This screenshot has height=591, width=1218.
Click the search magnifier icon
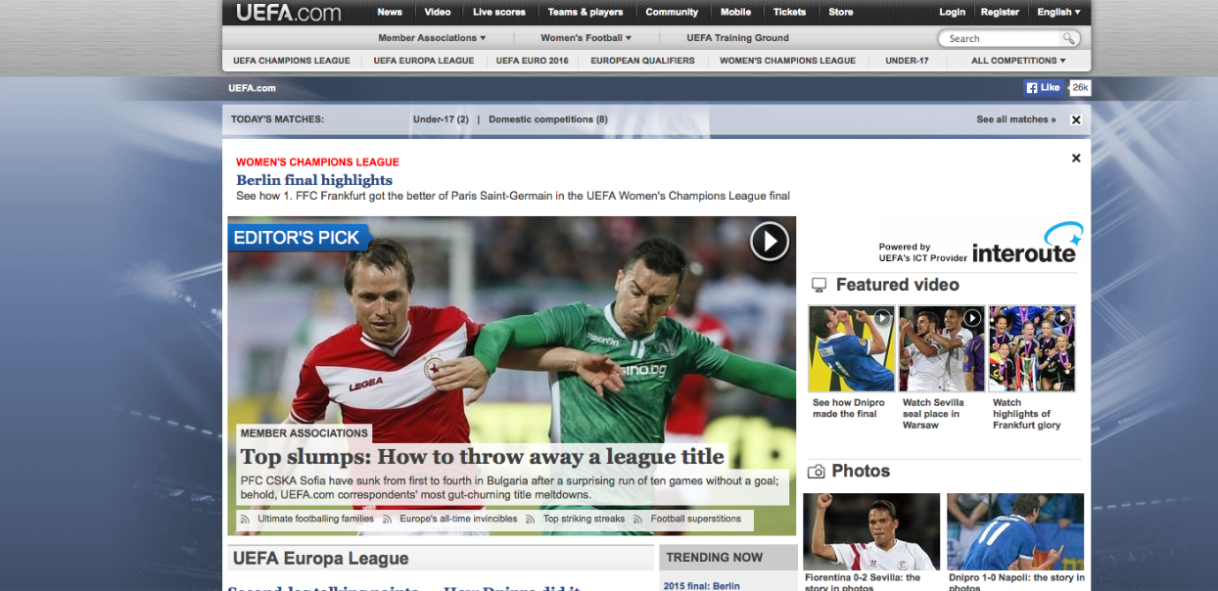coord(1069,39)
